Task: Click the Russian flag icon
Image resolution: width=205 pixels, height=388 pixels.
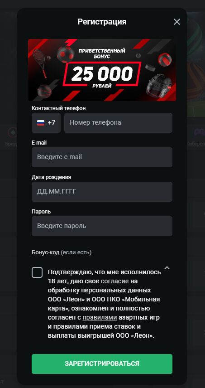Action: click(41, 123)
